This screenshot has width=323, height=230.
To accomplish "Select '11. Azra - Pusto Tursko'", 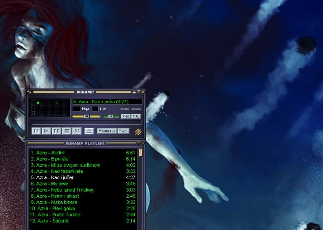I will [x=83, y=215].
